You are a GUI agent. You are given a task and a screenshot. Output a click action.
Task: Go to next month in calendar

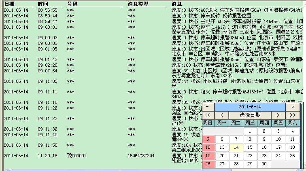tap(278, 115)
